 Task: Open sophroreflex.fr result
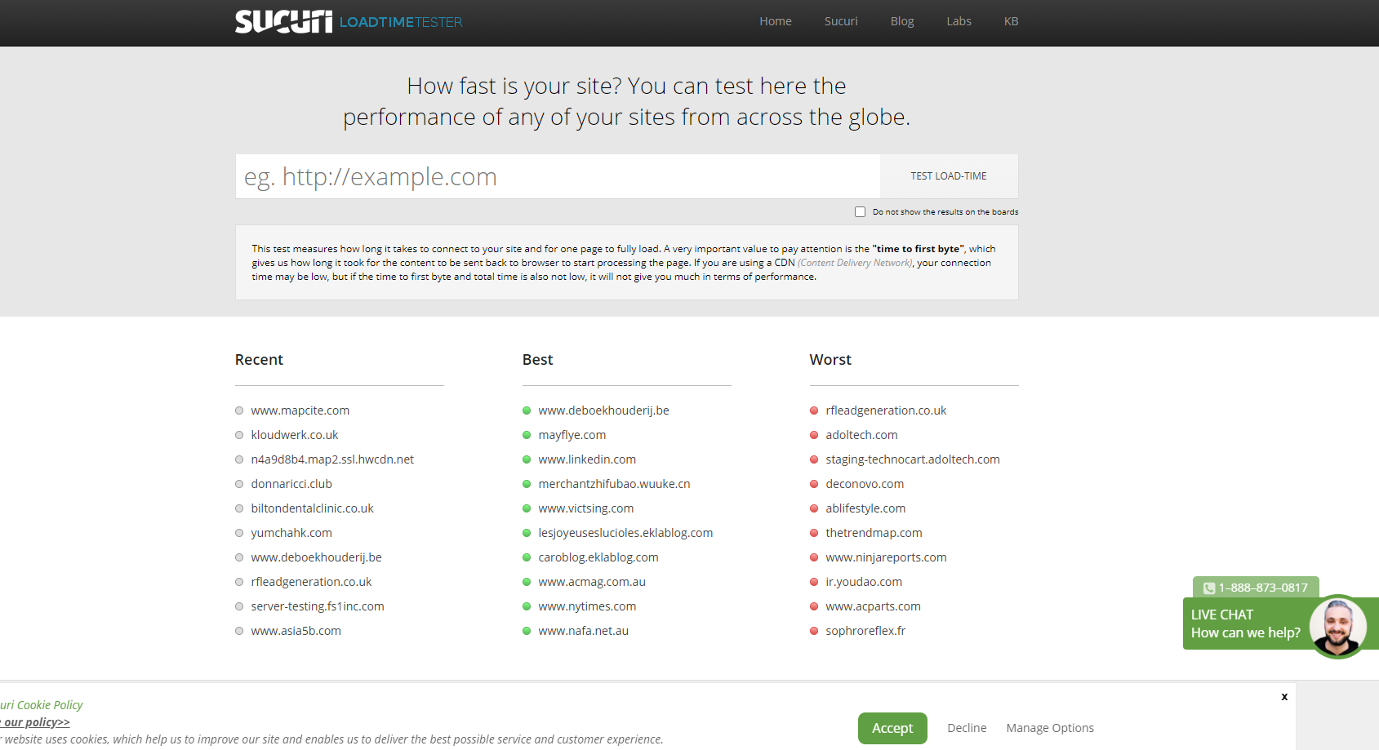[865, 631]
